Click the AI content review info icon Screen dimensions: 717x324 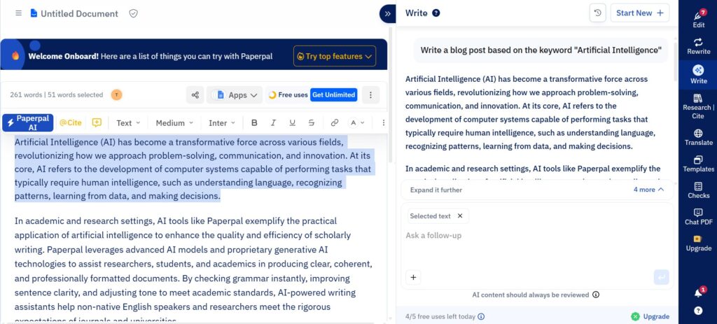(596, 295)
